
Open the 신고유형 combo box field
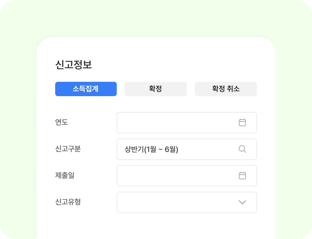pyautogui.click(x=175, y=202)
